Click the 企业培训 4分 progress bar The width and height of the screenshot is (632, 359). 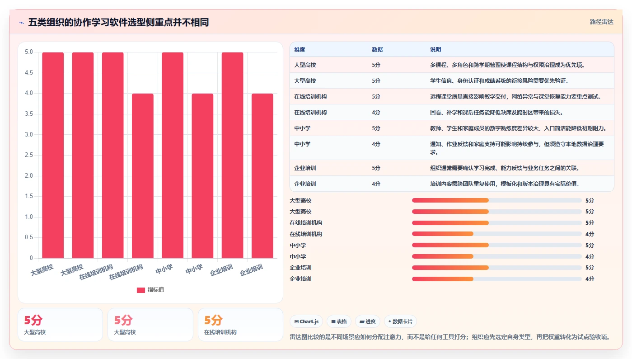(497, 279)
